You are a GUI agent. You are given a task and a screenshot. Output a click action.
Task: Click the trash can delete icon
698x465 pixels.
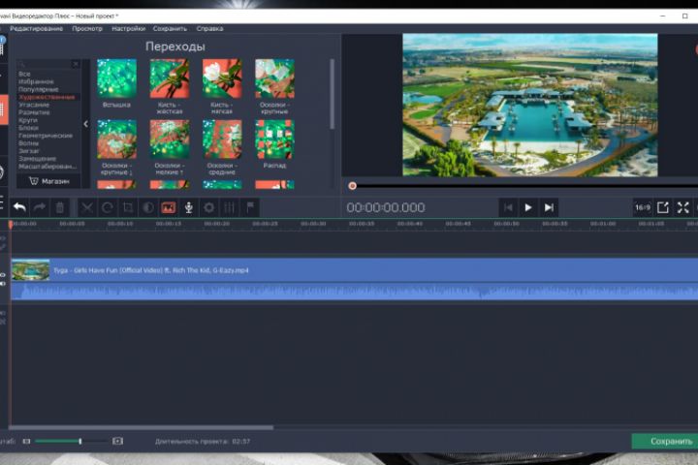pos(60,207)
